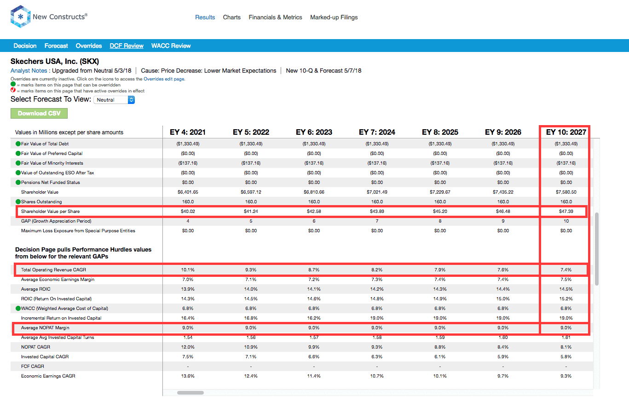Click the horizontal scrollbar thumb below table
This screenshot has height=407, width=629.
point(190,393)
